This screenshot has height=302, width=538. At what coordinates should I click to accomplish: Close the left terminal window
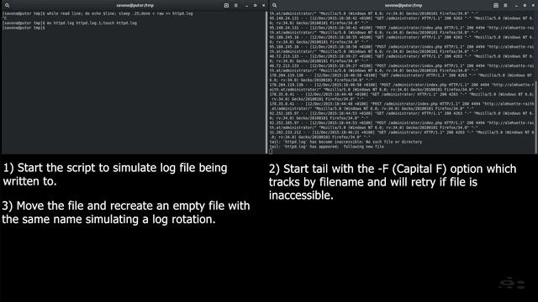click(263, 6)
